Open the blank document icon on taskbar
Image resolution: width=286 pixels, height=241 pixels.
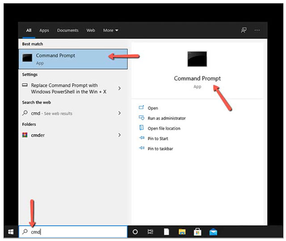(166, 232)
